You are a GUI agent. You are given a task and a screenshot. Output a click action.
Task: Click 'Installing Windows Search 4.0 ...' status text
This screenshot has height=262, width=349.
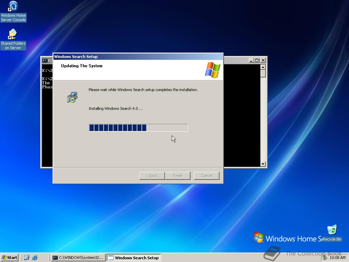[x=116, y=108]
